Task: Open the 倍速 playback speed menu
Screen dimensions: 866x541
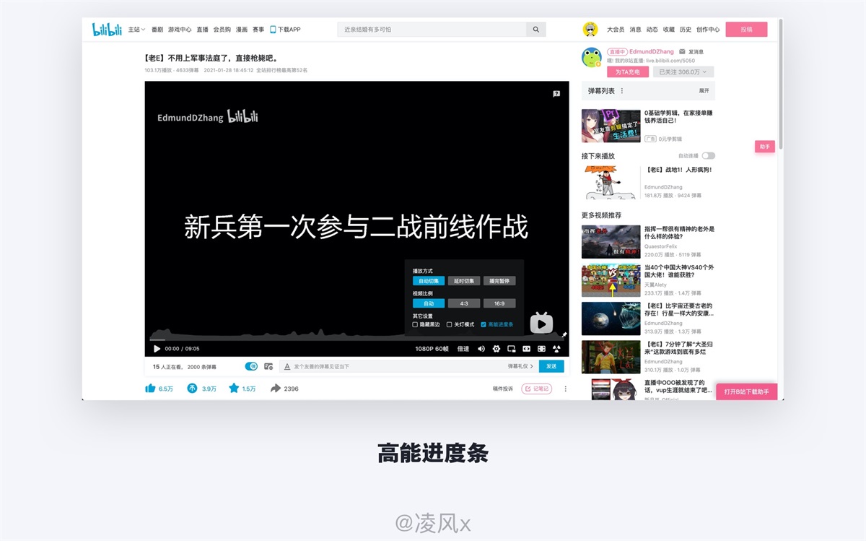Action: point(463,349)
